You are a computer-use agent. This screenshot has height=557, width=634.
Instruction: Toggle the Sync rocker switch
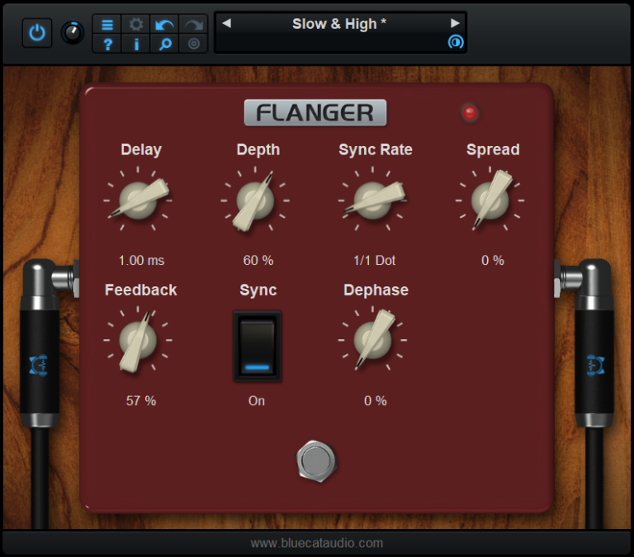point(258,347)
